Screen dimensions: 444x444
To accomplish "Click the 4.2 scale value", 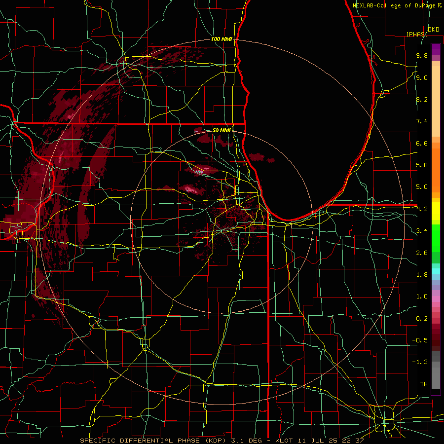I will 422,209.
